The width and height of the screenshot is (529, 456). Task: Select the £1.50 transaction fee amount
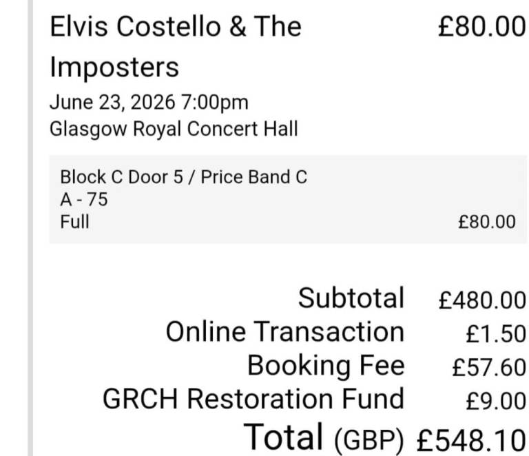pos(496,334)
